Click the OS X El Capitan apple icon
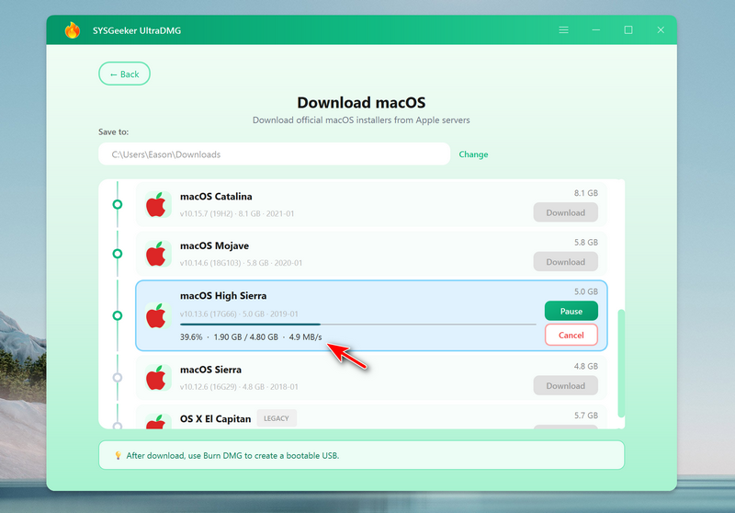The image size is (735, 513). (x=159, y=421)
